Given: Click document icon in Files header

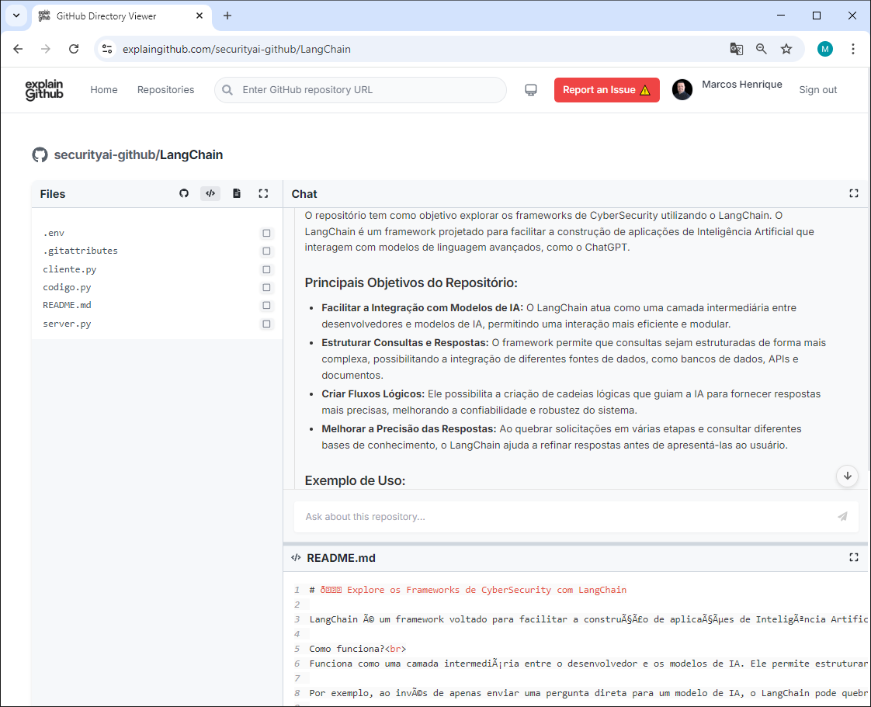Looking at the screenshot, I should click(237, 193).
